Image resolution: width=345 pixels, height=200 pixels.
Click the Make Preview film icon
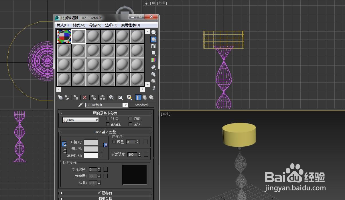(153, 67)
